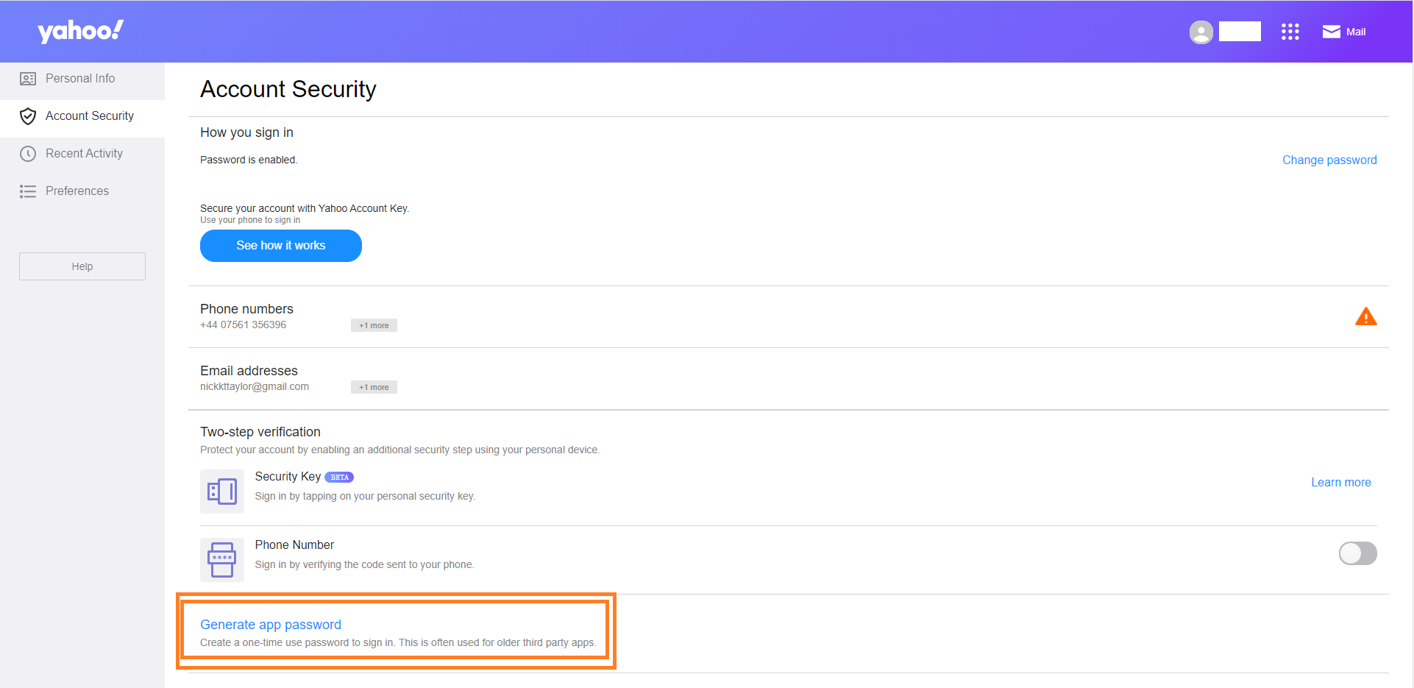Go to Recent Activity in the sidebar
This screenshot has width=1414, height=688.
point(84,154)
